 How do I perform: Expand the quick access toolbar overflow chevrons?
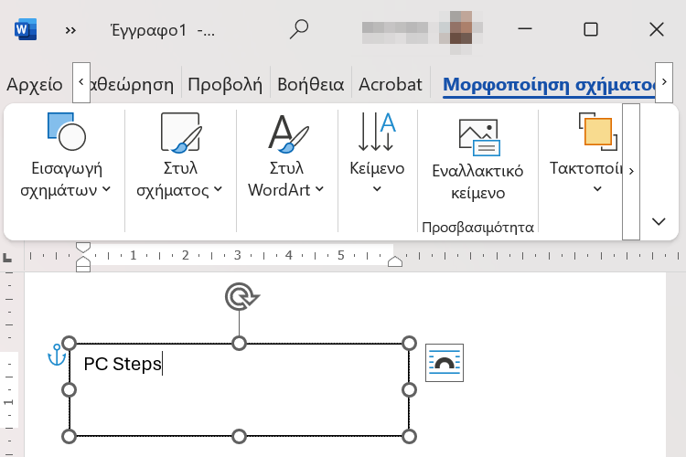[x=70, y=29]
